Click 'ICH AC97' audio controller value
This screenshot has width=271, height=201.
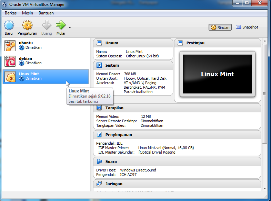click(x=128, y=175)
